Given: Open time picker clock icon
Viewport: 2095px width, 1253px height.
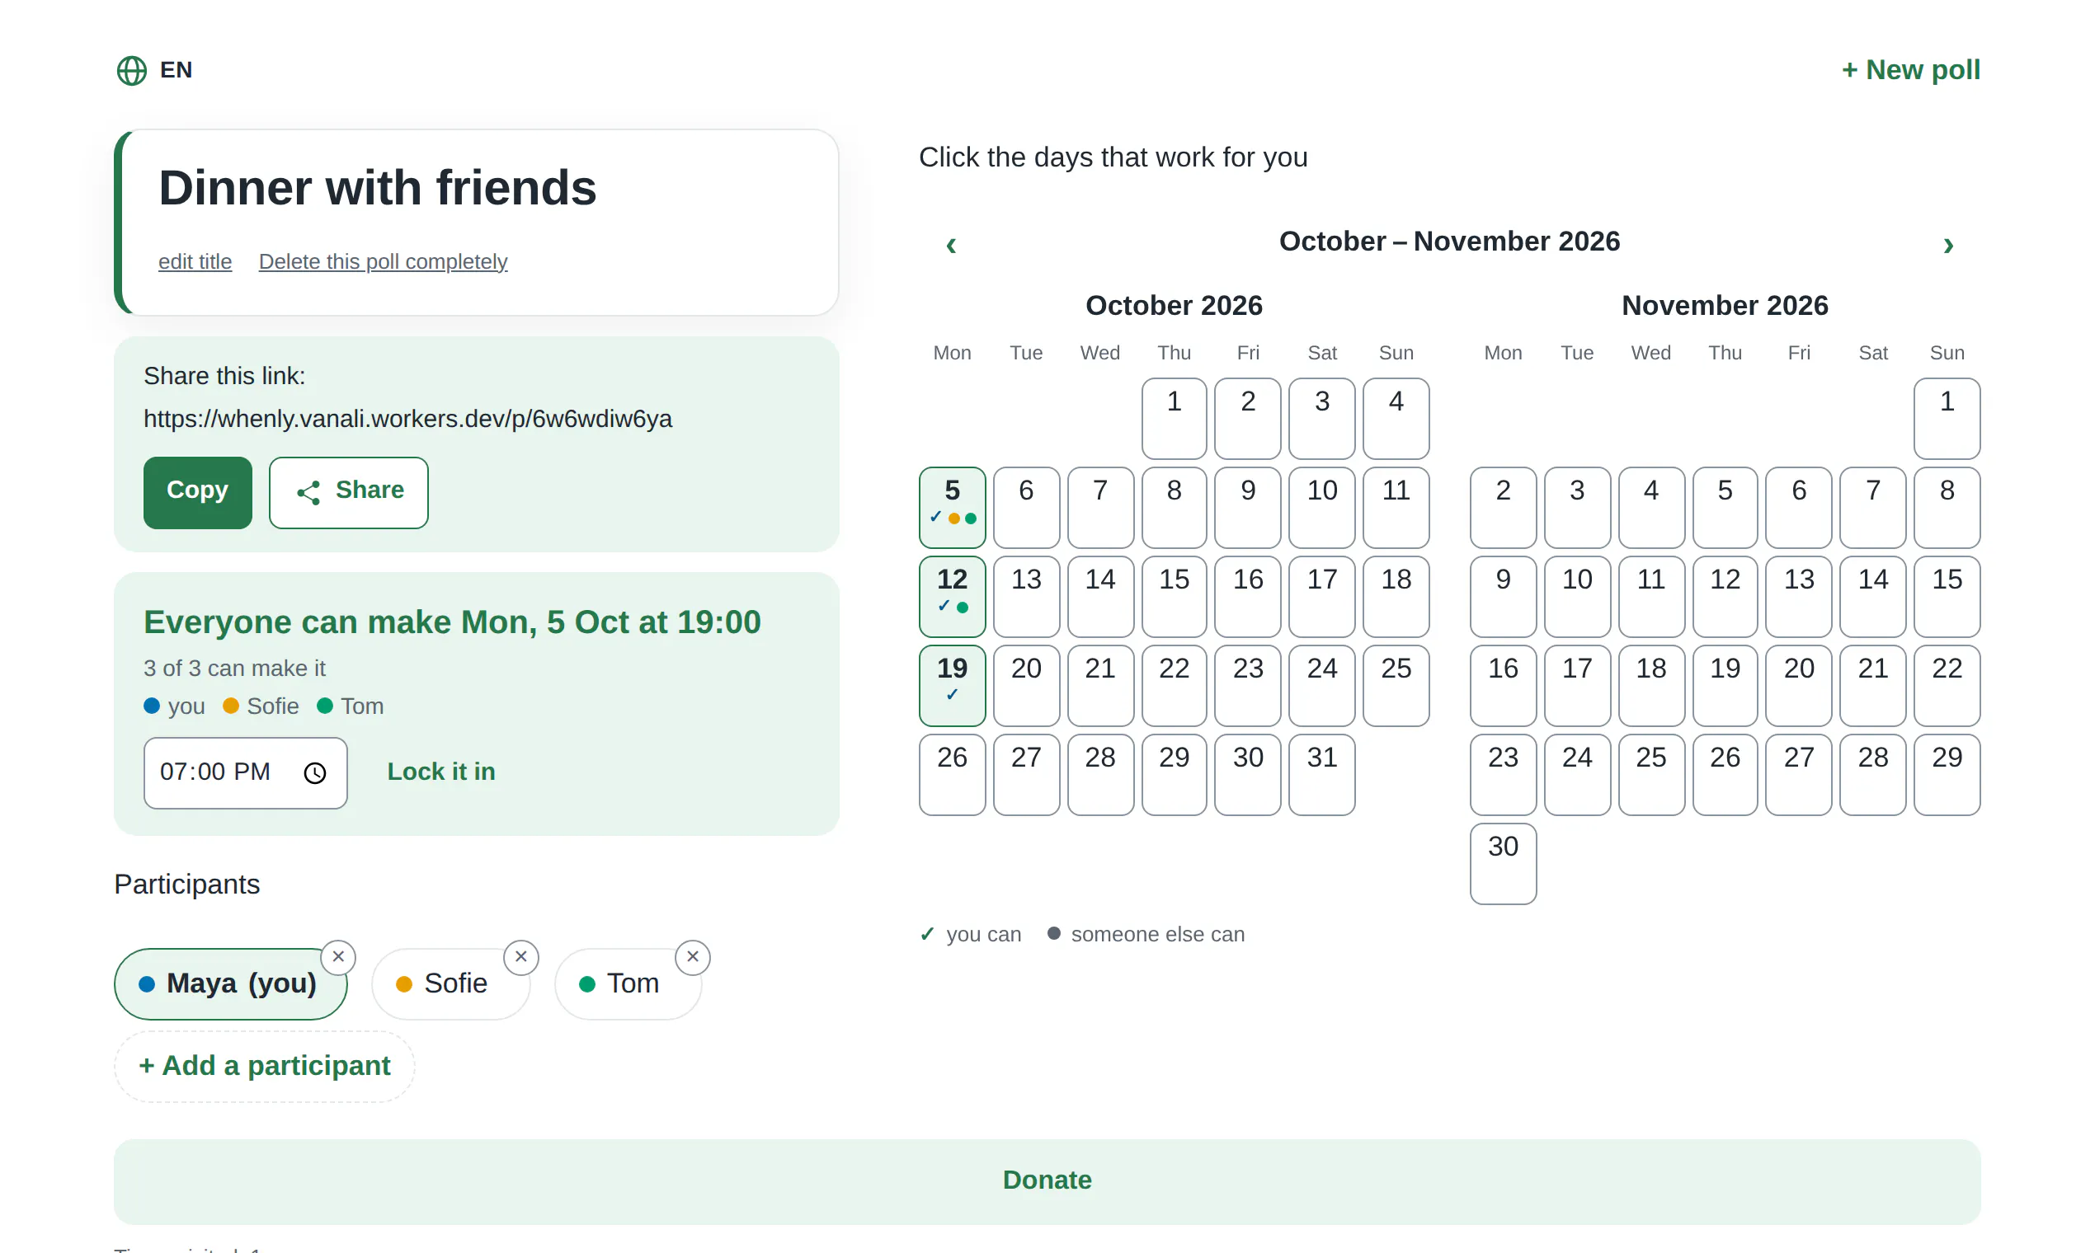Looking at the screenshot, I should (x=315, y=772).
